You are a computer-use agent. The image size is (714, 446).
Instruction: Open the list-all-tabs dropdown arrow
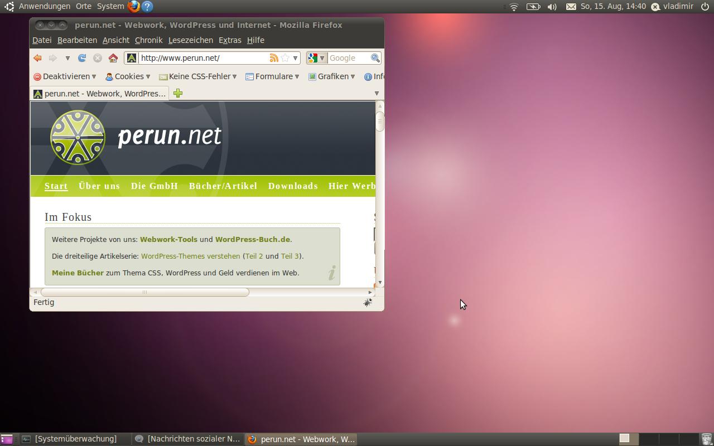pyautogui.click(x=377, y=93)
